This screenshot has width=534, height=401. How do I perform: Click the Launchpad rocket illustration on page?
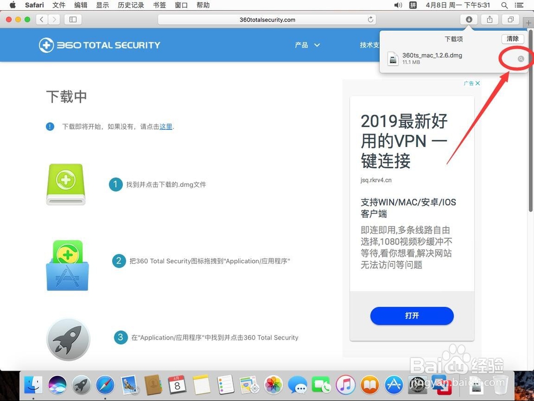pos(68,340)
